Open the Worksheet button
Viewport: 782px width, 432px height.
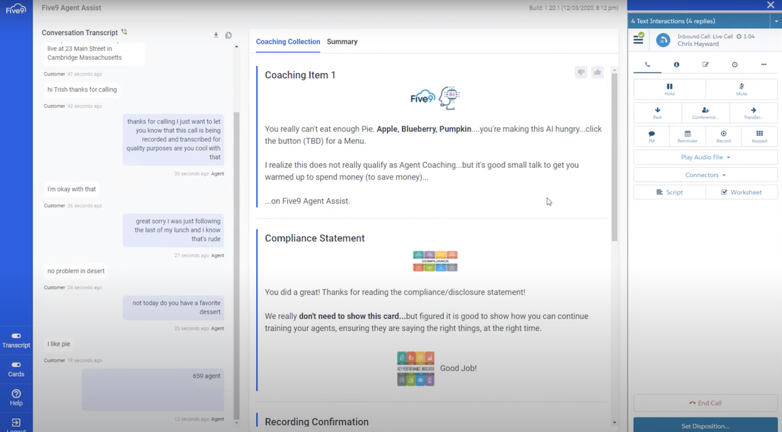741,192
